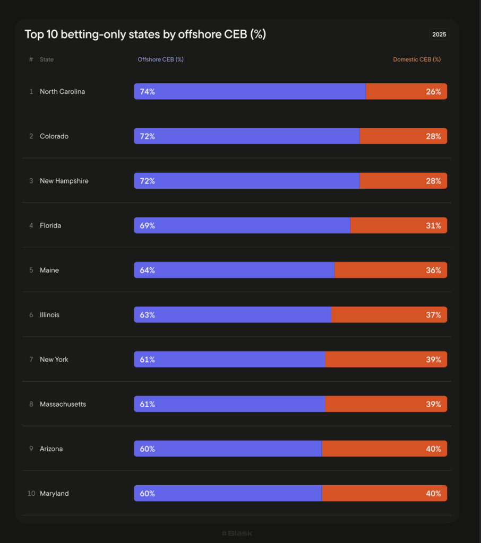The image size is (481, 543).
Task: Click North Carolina's blue offshore bar
Action: point(250,91)
